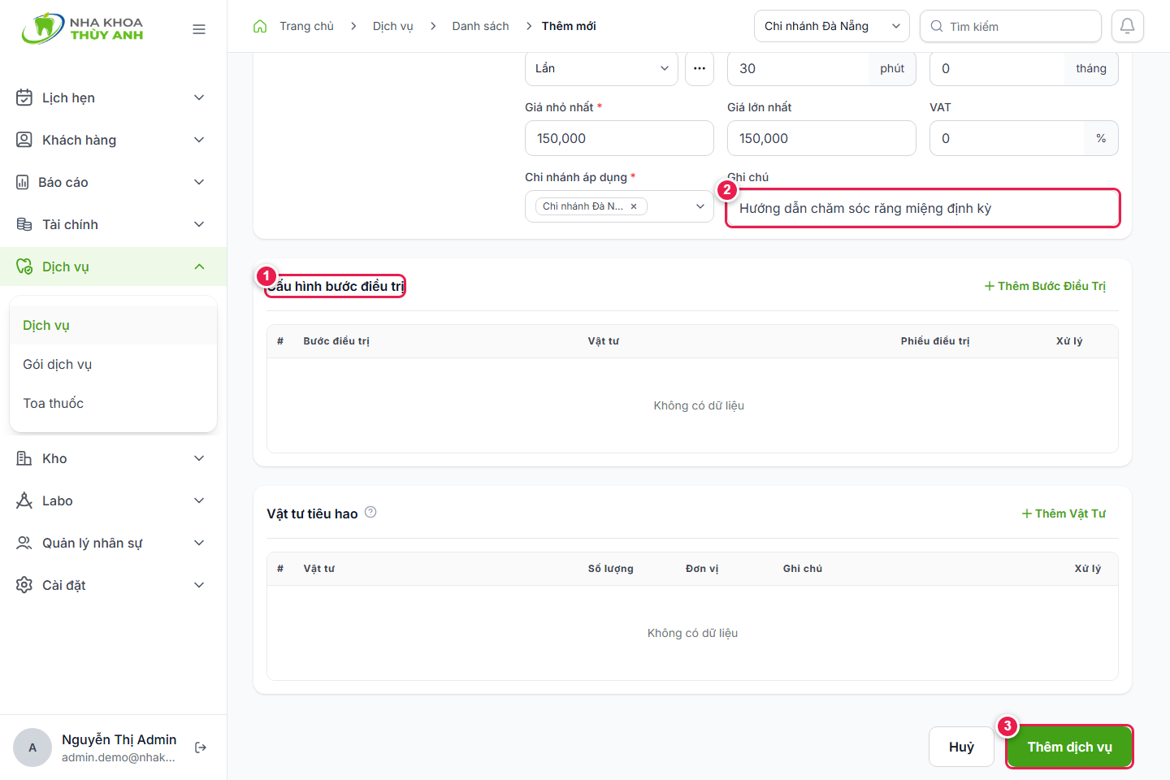
Task: Select Gói dịch vụ submenu item
Action: coord(113,364)
